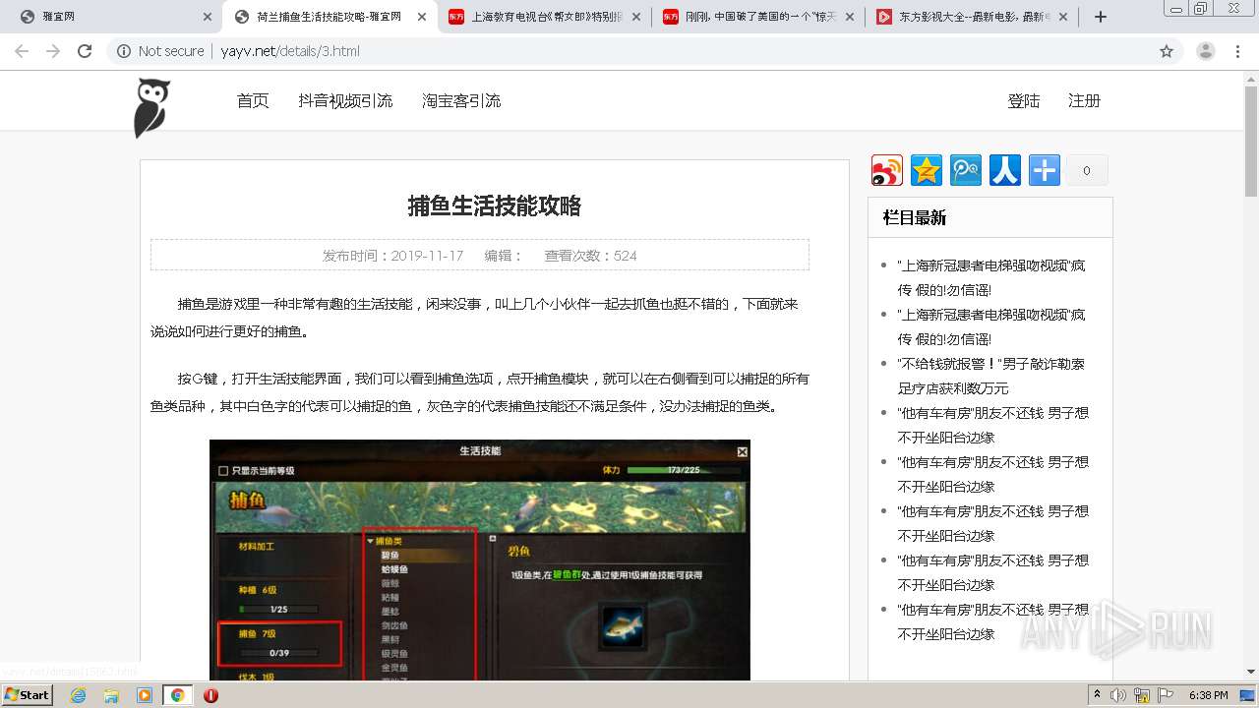Click the Chrome taskbar button
The width and height of the screenshot is (1259, 708).
(x=177, y=695)
